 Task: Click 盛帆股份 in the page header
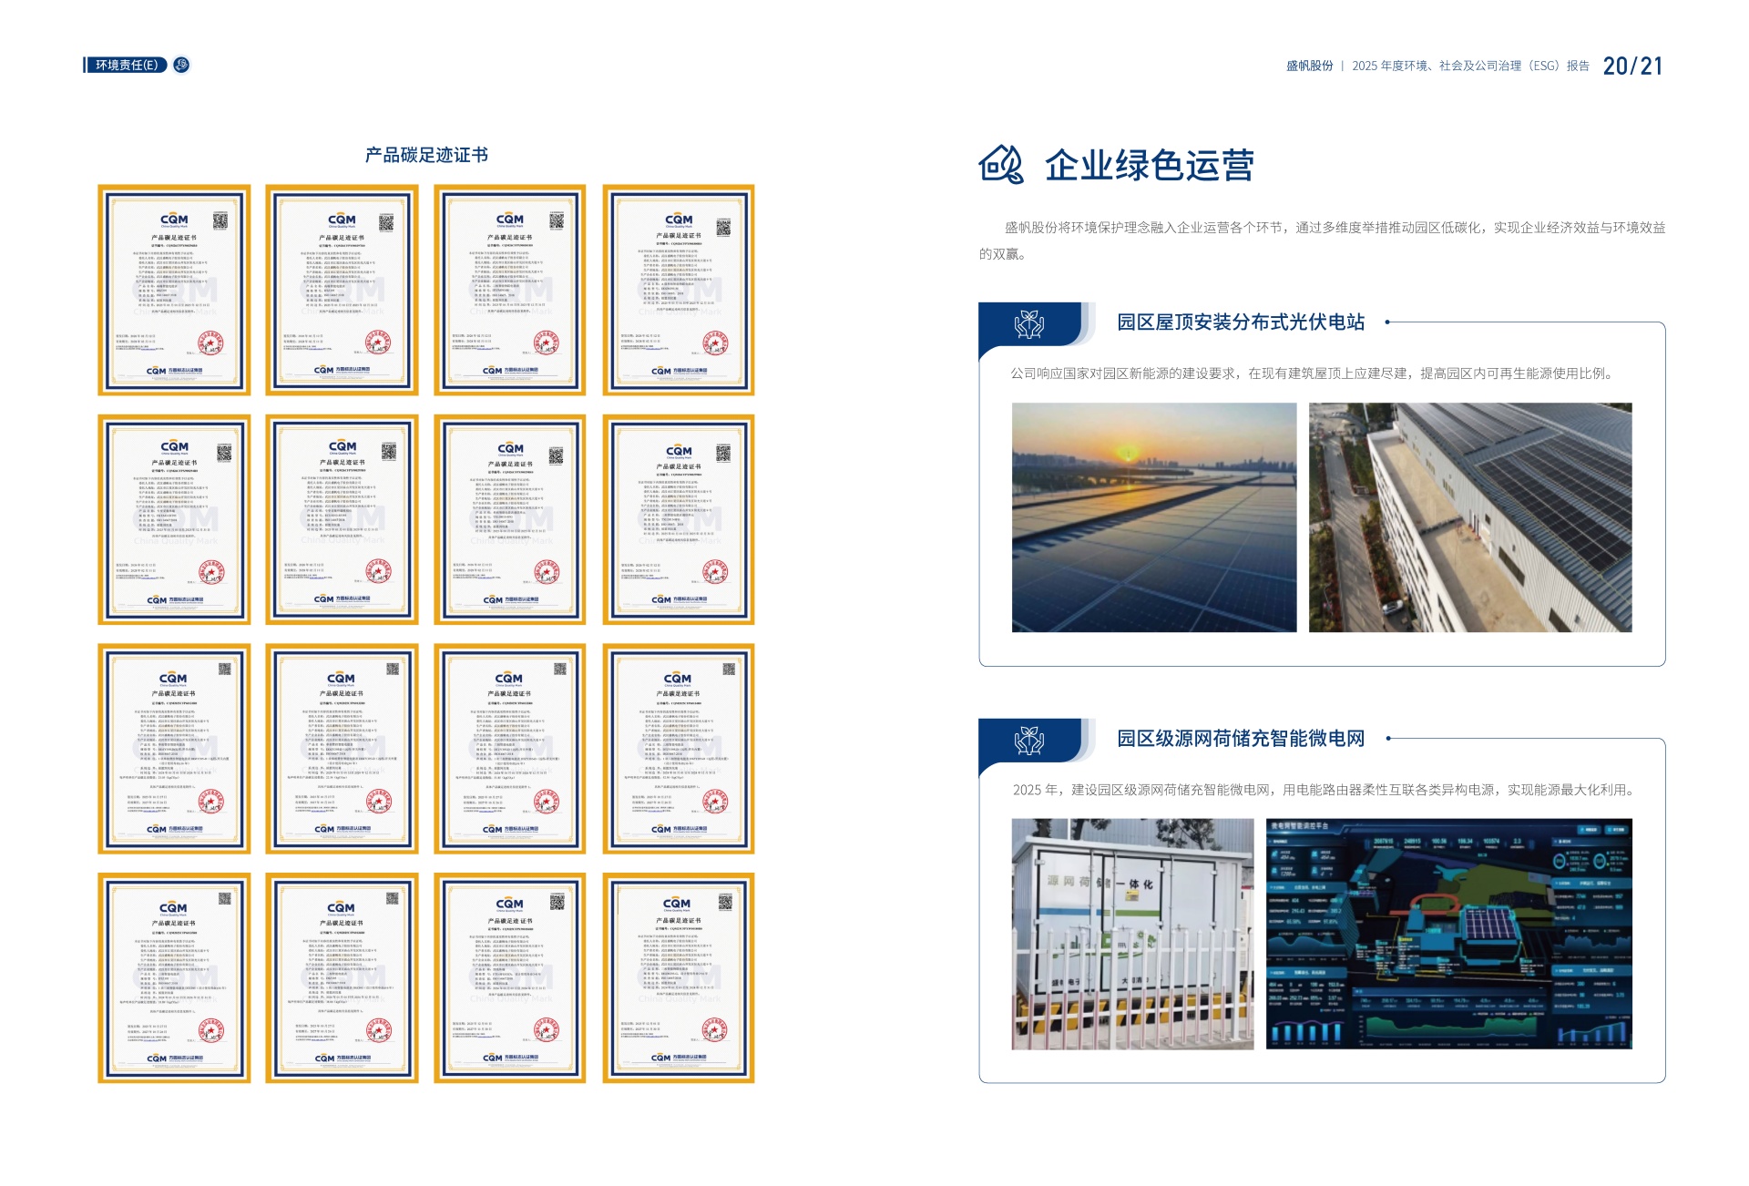1309,66
